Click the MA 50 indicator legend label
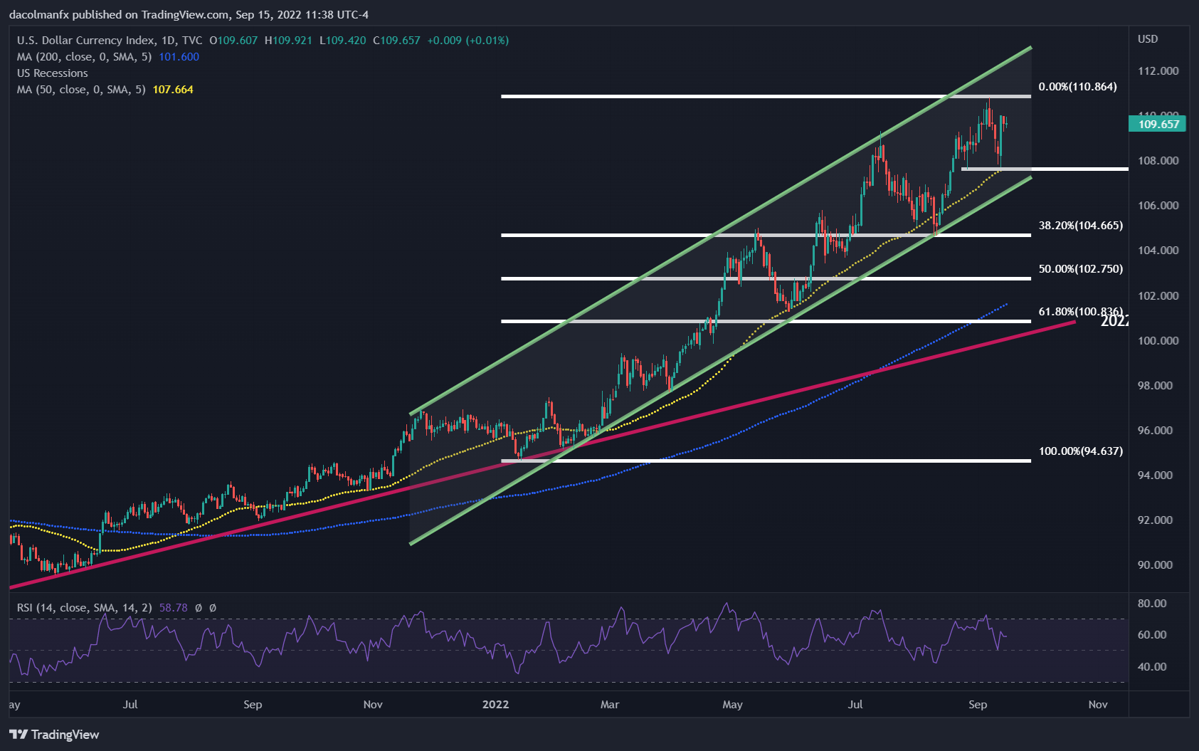The width and height of the screenshot is (1199, 751). (x=81, y=90)
